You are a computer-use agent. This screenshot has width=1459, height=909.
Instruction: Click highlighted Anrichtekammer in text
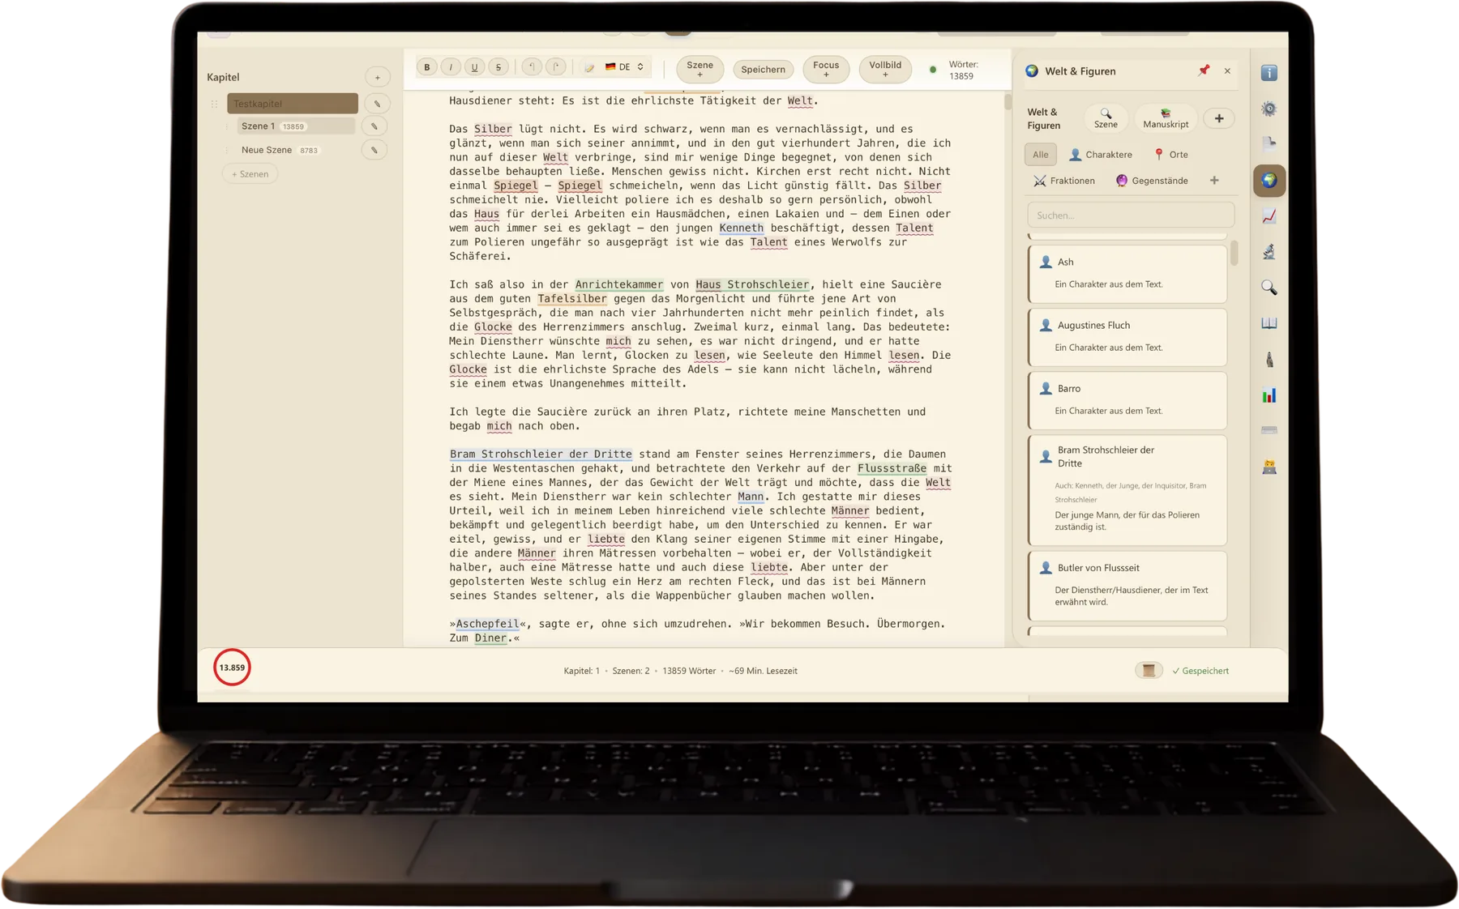[x=619, y=284]
